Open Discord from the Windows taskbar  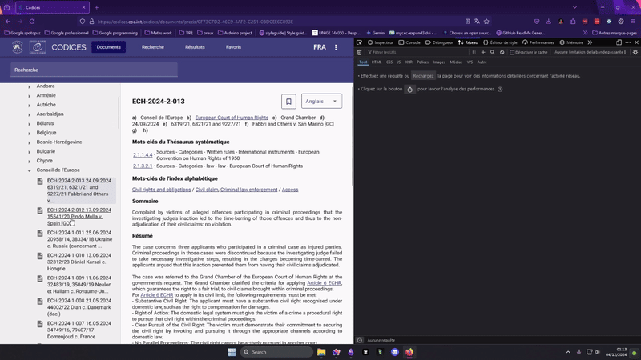click(x=394, y=352)
